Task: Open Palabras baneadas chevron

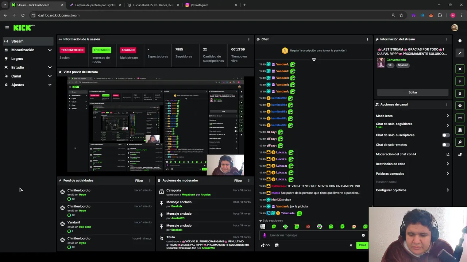Action: point(448,174)
